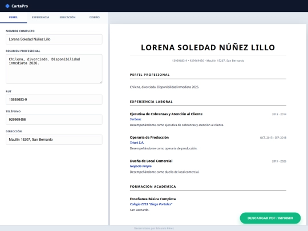Image resolution: width=308 pixels, height=231 pixels.
Task: Click inside the Resumen Profesional textarea
Action: point(54,69)
